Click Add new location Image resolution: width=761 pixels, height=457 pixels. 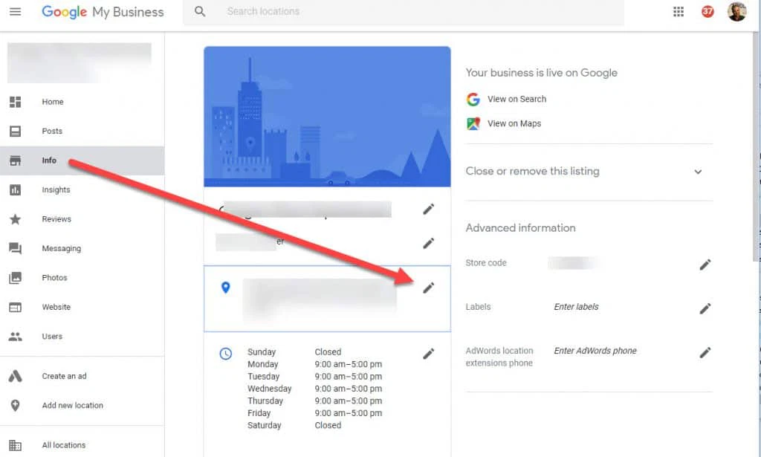click(x=72, y=406)
